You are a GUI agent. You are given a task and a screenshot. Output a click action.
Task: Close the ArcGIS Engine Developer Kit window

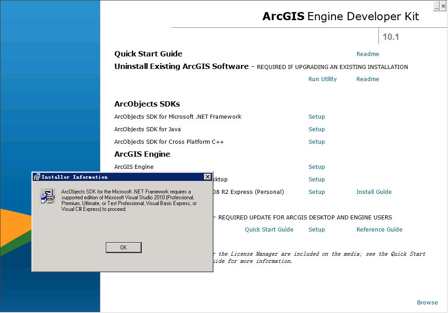point(443,6)
